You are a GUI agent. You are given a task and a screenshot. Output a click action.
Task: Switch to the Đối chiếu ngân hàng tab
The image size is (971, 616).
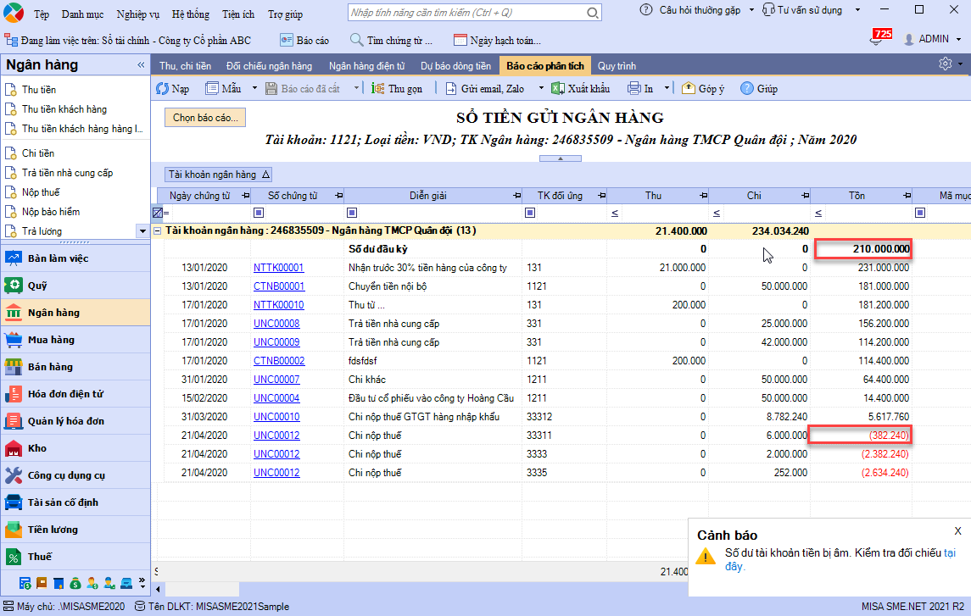point(269,66)
